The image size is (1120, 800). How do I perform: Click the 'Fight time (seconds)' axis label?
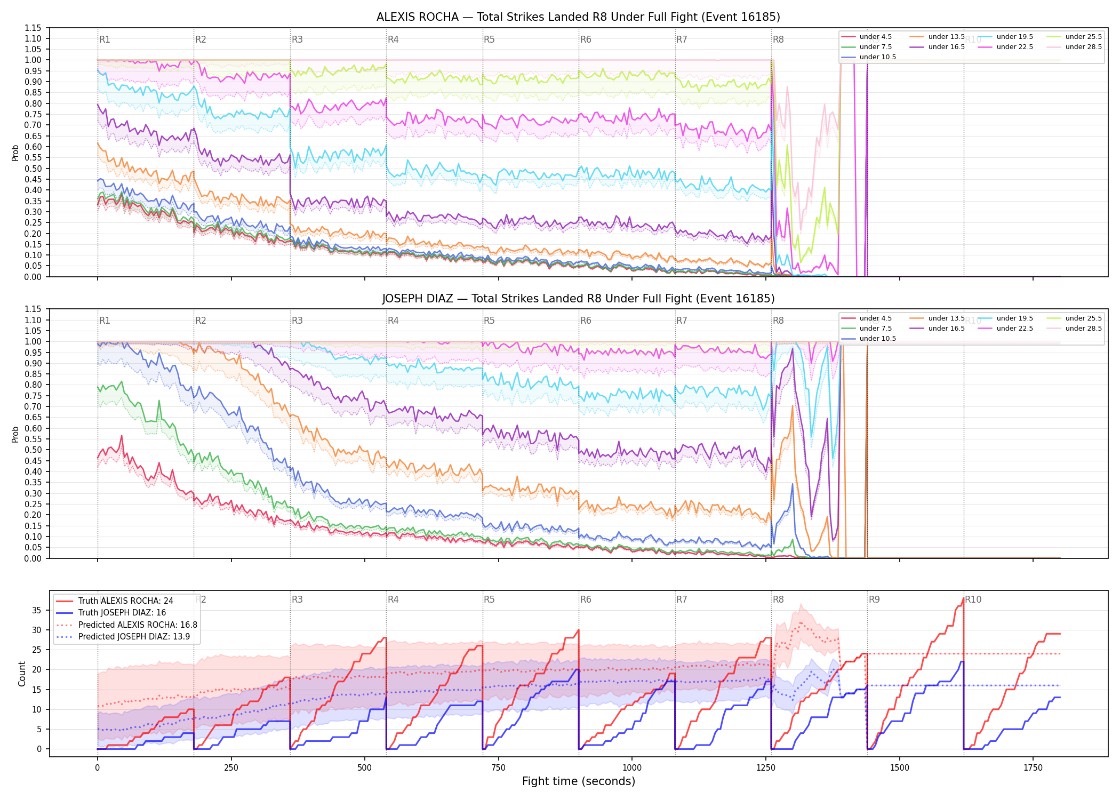(579, 781)
